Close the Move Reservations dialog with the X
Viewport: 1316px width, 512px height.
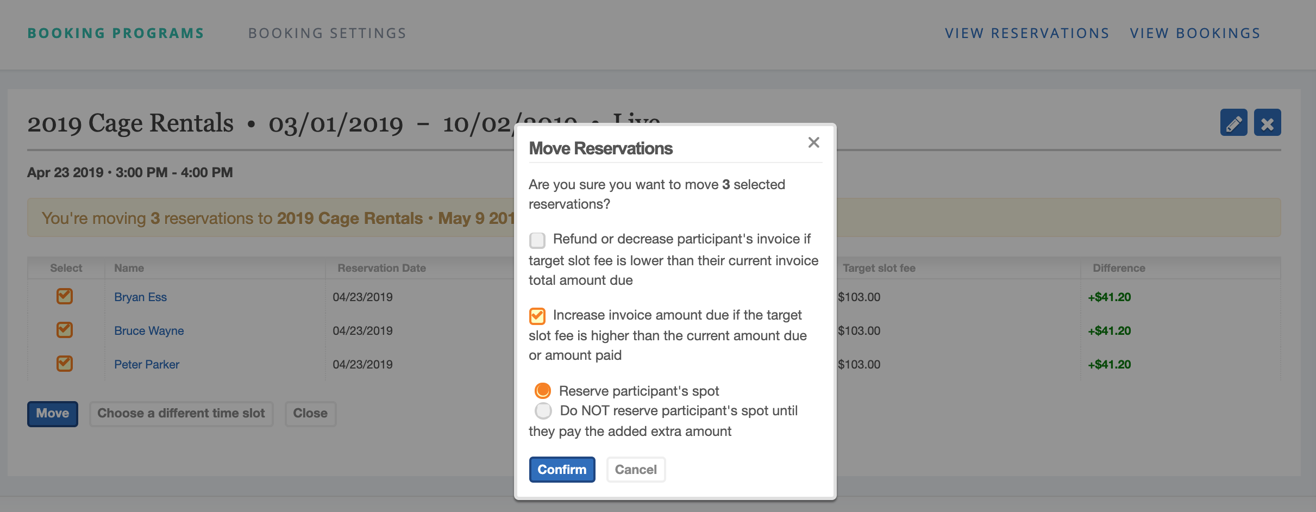(x=813, y=142)
